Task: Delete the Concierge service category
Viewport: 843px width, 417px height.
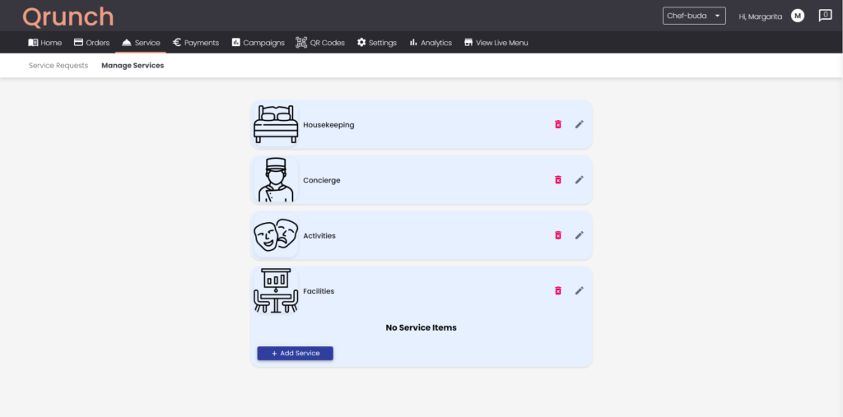Action: (558, 179)
